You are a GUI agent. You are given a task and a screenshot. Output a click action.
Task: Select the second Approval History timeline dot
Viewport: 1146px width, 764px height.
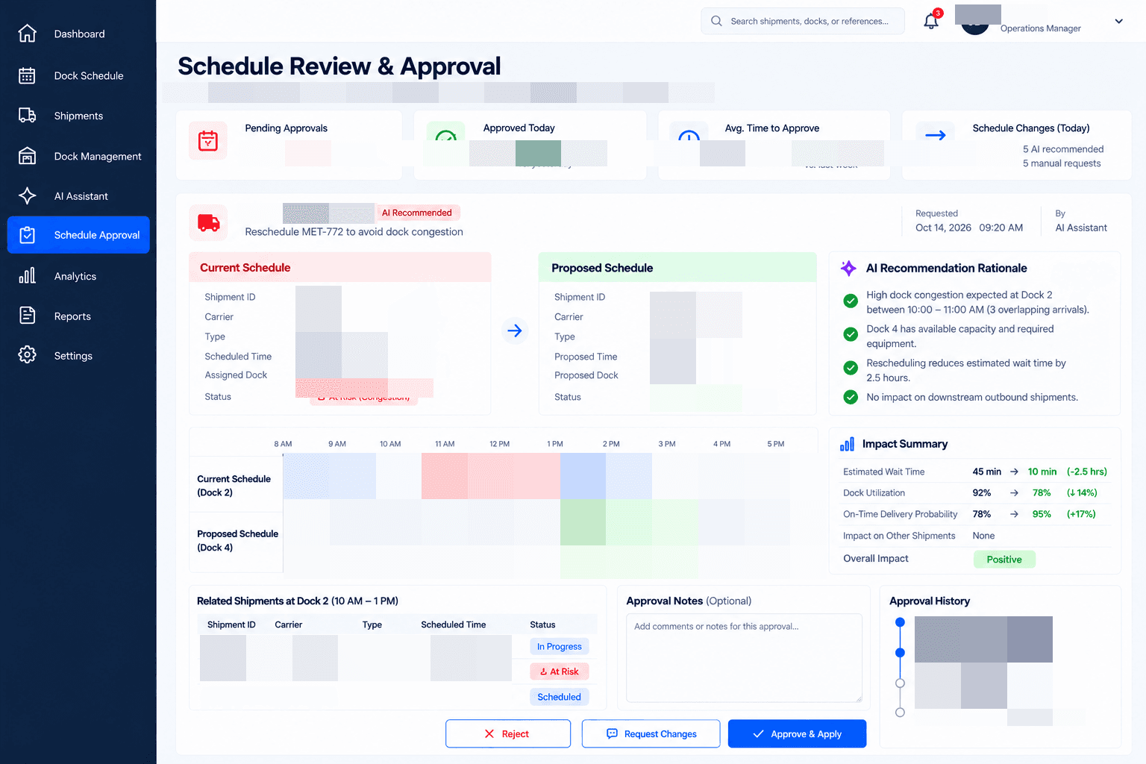[900, 653]
